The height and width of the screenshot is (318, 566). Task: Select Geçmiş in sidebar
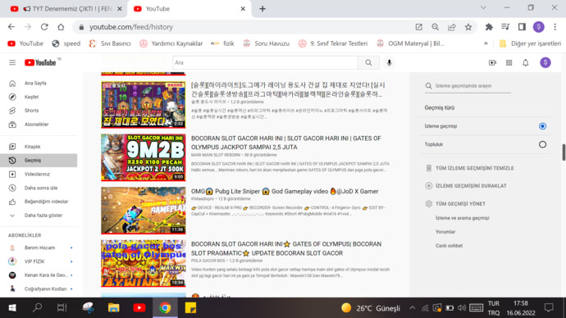click(39, 161)
